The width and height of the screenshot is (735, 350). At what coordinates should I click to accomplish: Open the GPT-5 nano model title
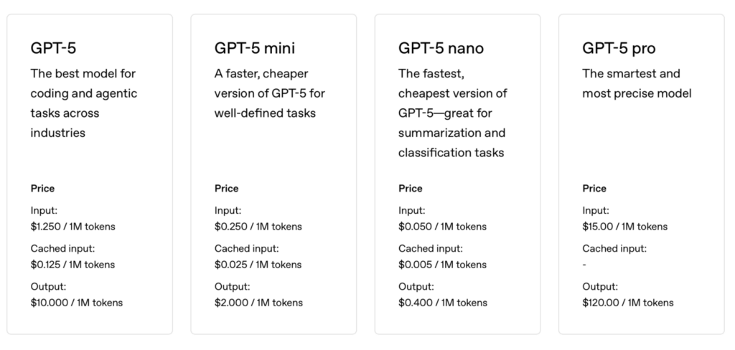[441, 48]
